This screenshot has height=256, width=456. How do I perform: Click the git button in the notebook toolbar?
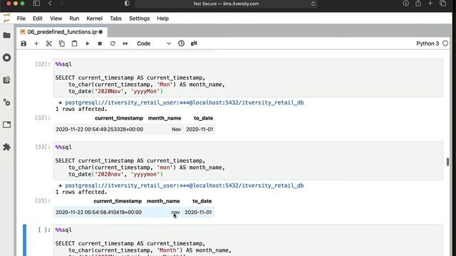194,43
